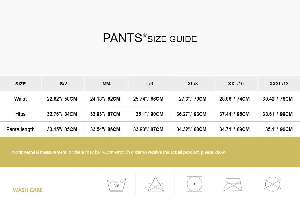The height and width of the screenshot is (212, 300).
Task: Click the do-not-dry-clean circle icon
Action: pos(272,184)
